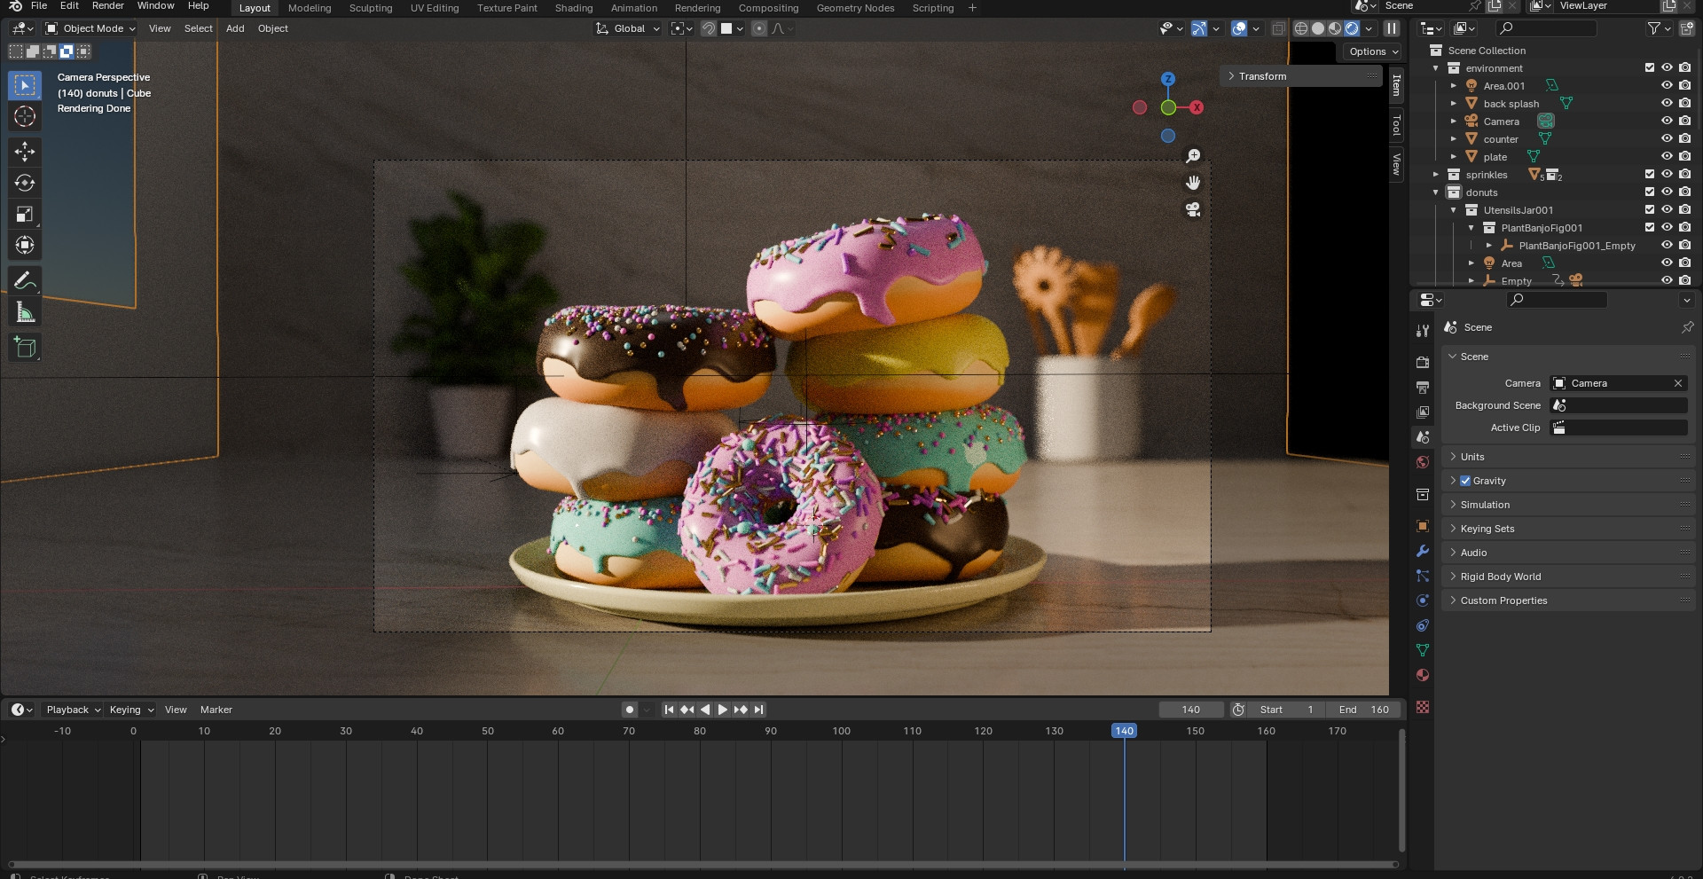Screen dimensions: 1703x879
Task: Open the Object Constraints properties tab
Action: [1423, 625]
